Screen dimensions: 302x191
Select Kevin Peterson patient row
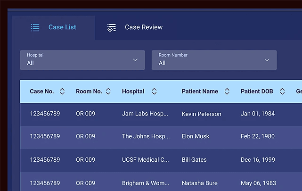click(201, 114)
